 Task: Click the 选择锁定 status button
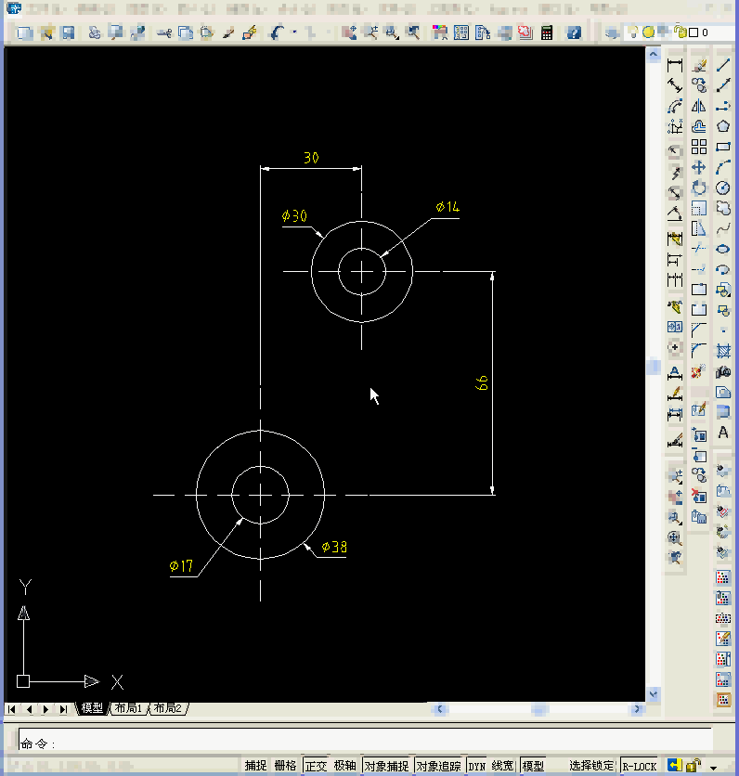[x=591, y=766]
